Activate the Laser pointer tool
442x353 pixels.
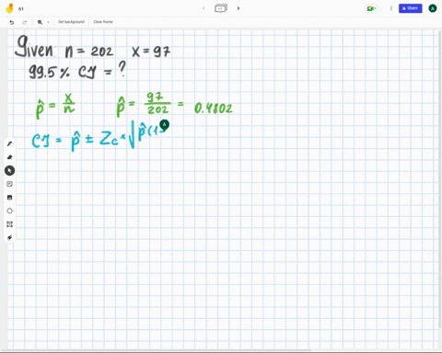pos(9,237)
